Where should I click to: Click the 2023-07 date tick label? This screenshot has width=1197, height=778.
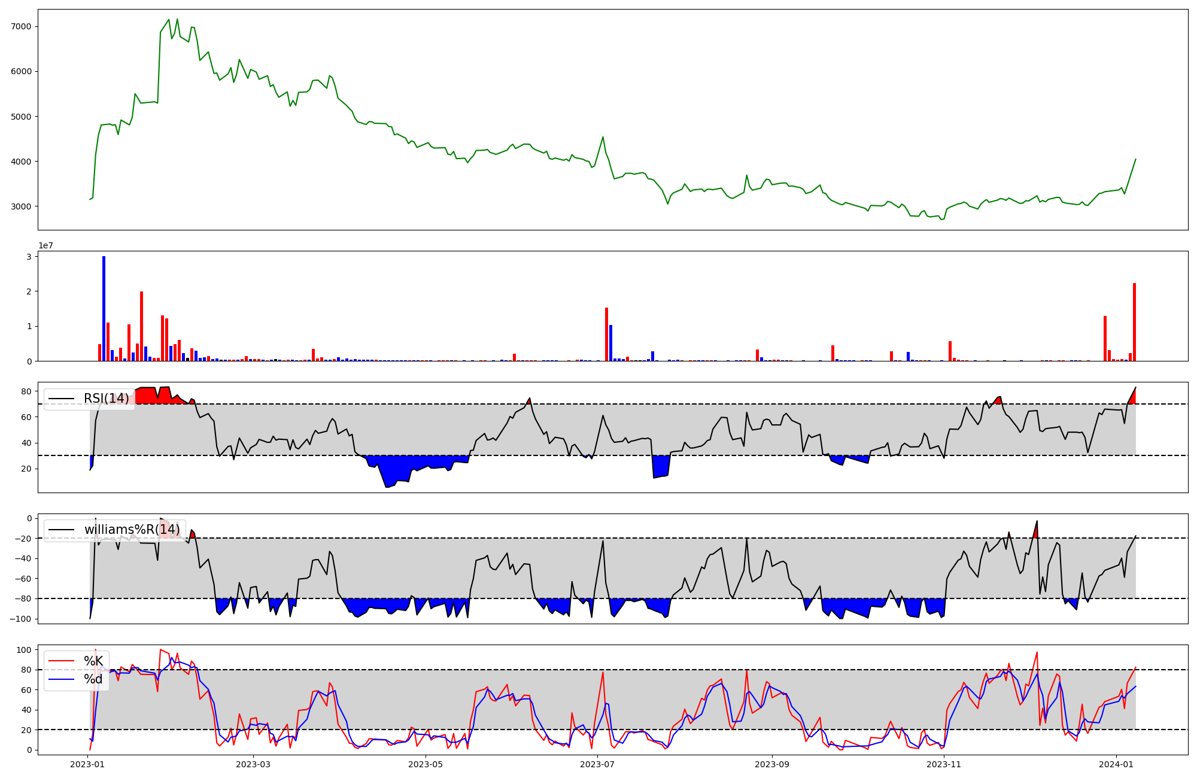(598, 764)
